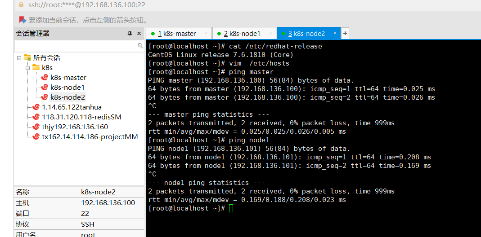Click the 名称 property label

point(22,192)
